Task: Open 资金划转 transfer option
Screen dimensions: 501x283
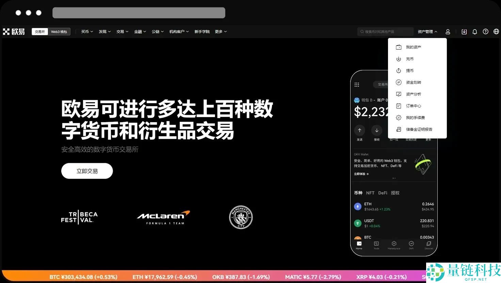Action: coord(414,82)
